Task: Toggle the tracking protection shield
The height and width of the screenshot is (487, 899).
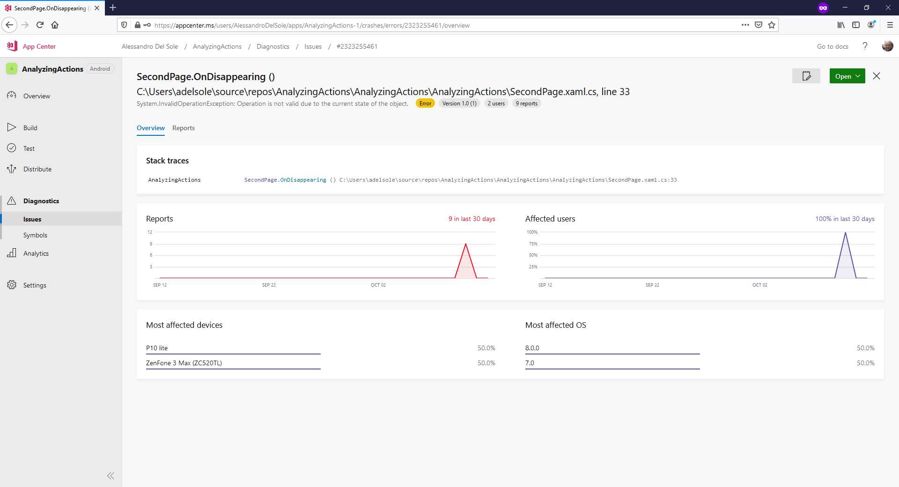Action: click(124, 25)
